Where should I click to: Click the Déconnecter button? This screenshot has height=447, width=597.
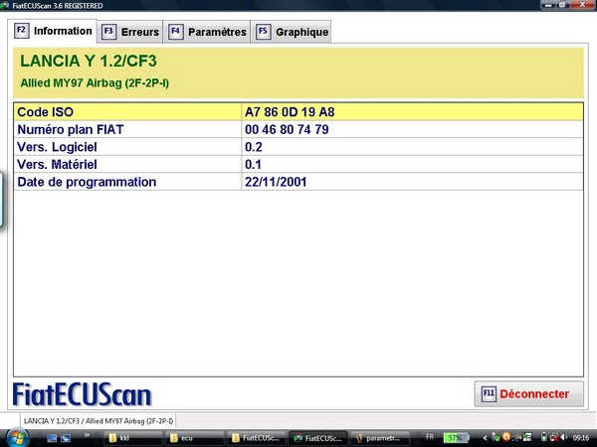[529, 393]
